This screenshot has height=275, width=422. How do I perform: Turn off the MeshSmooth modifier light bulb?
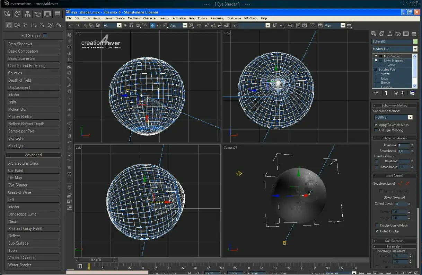click(x=376, y=56)
